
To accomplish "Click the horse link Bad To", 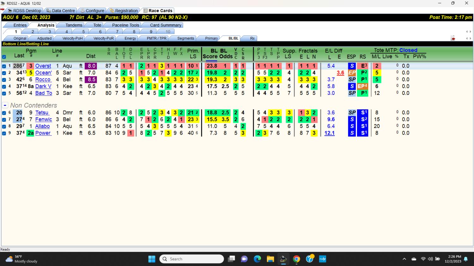I will click(x=44, y=93).
